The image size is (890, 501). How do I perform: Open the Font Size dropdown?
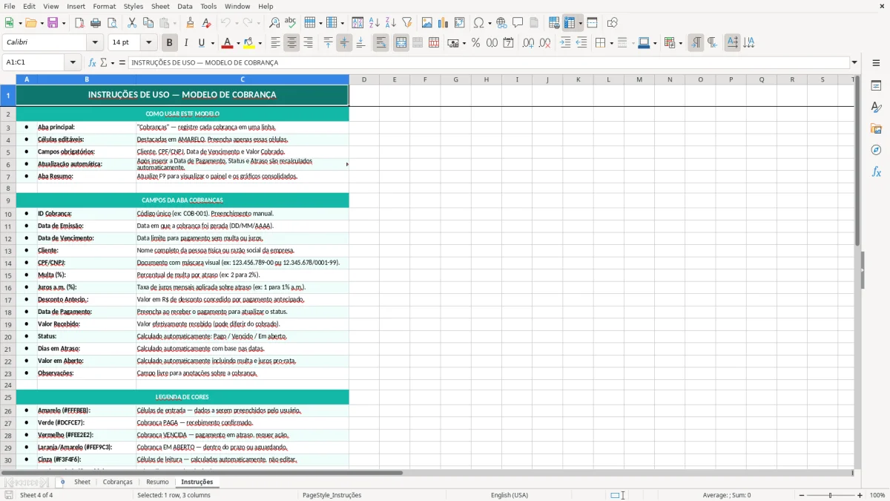pos(149,43)
